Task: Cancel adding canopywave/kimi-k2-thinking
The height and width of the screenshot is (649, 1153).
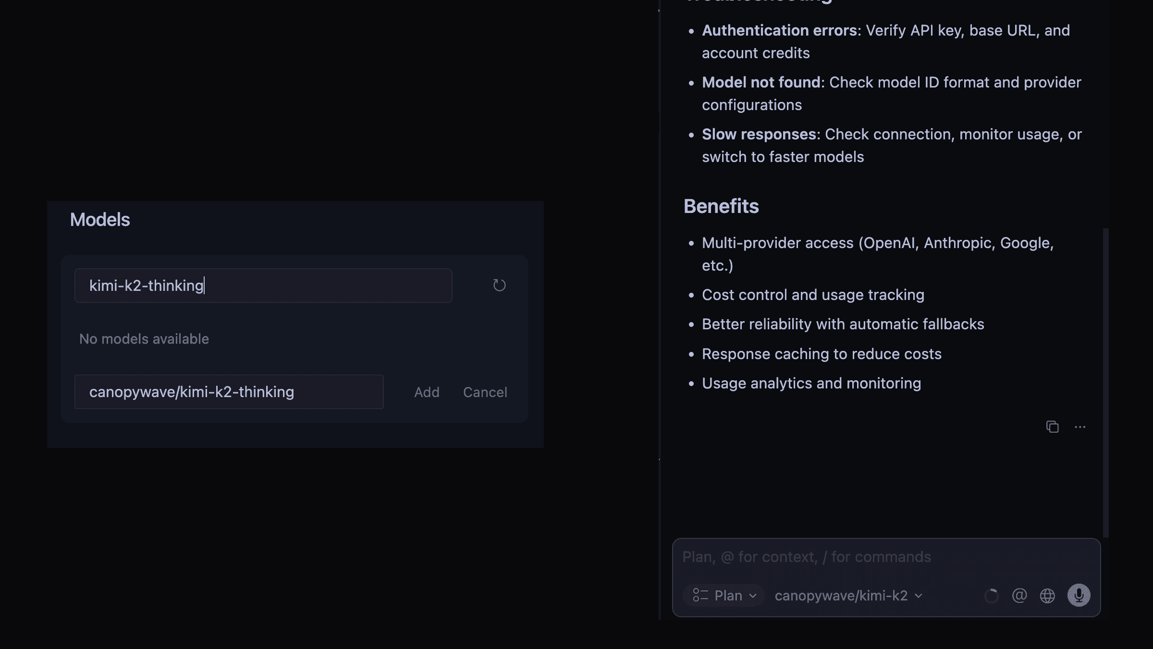Action: (x=485, y=392)
